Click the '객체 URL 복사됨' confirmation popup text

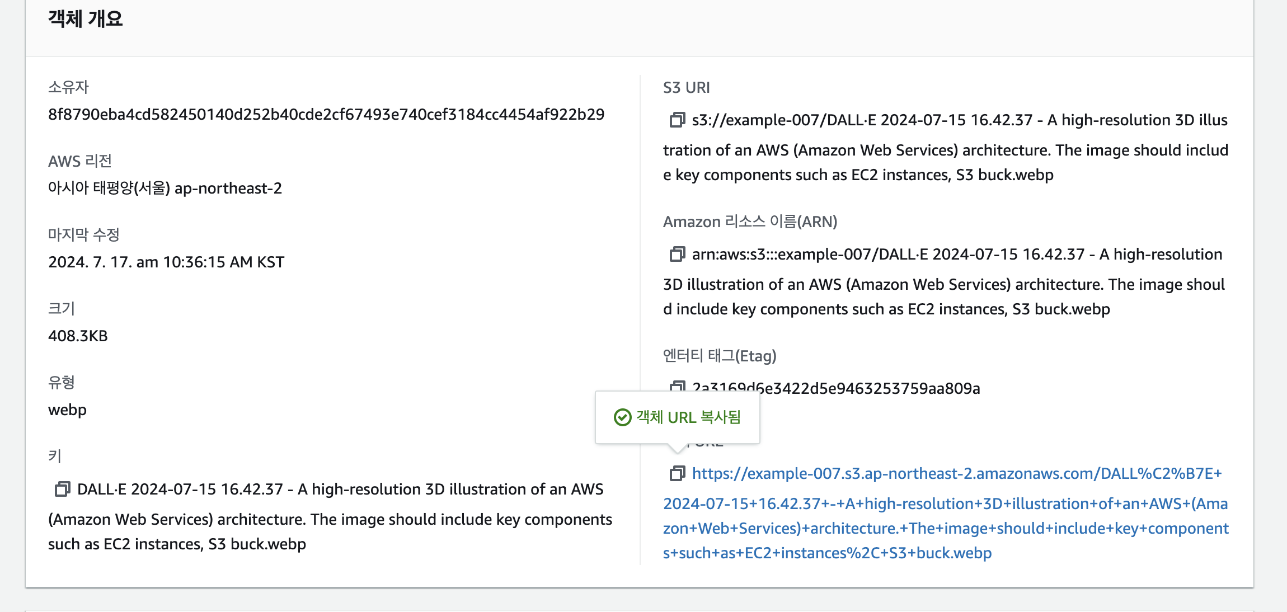688,417
